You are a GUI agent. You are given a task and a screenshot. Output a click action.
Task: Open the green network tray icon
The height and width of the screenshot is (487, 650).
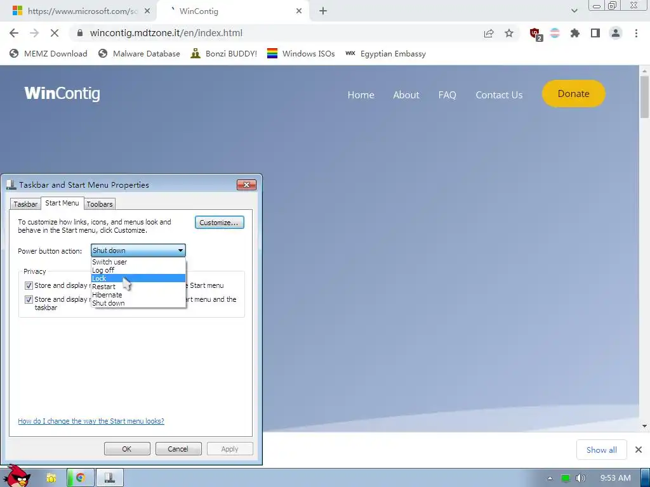tap(566, 478)
